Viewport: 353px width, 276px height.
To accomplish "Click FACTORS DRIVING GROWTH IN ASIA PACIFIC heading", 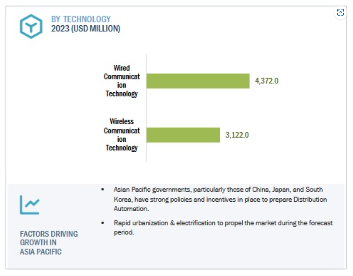I will pos(49,243).
